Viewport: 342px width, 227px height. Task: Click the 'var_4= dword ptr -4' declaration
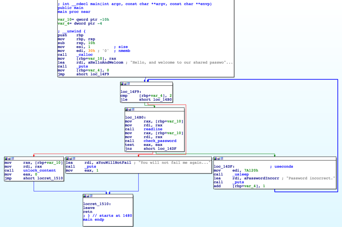[80, 24]
